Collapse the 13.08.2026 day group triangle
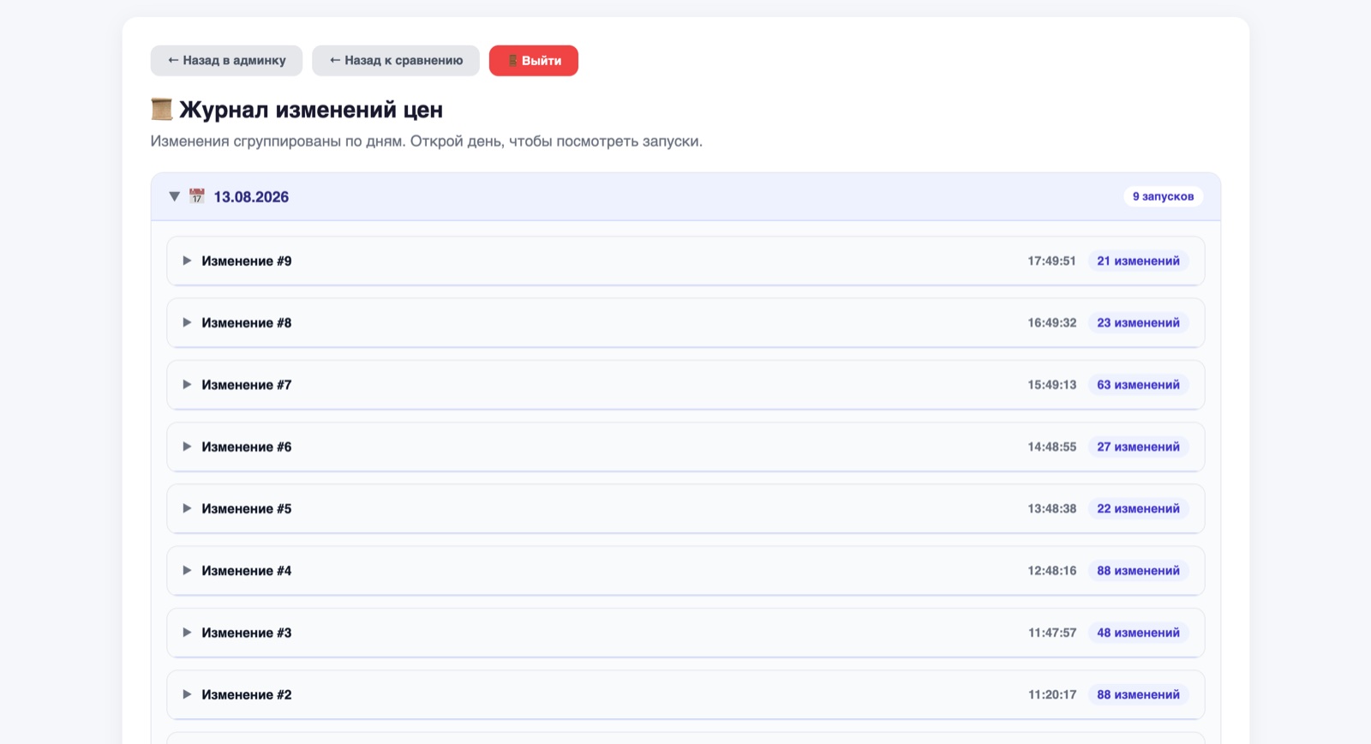1371x744 pixels. point(174,196)
